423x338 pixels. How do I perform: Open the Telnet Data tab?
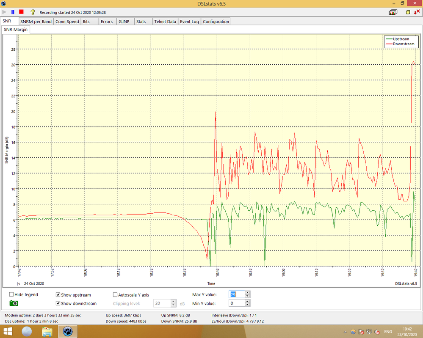click(165, 22)
